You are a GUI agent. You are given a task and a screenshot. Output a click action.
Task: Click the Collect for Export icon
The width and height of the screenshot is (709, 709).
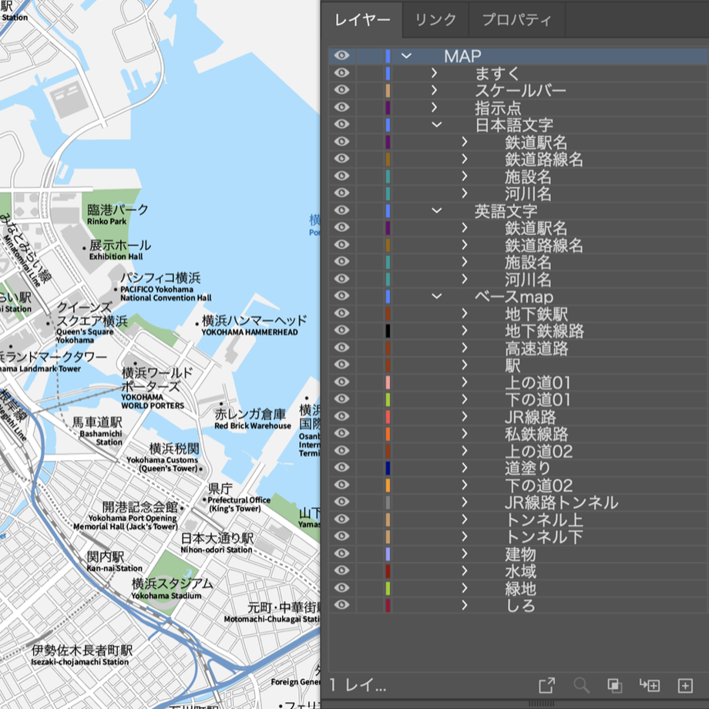(x=546, y=685)
